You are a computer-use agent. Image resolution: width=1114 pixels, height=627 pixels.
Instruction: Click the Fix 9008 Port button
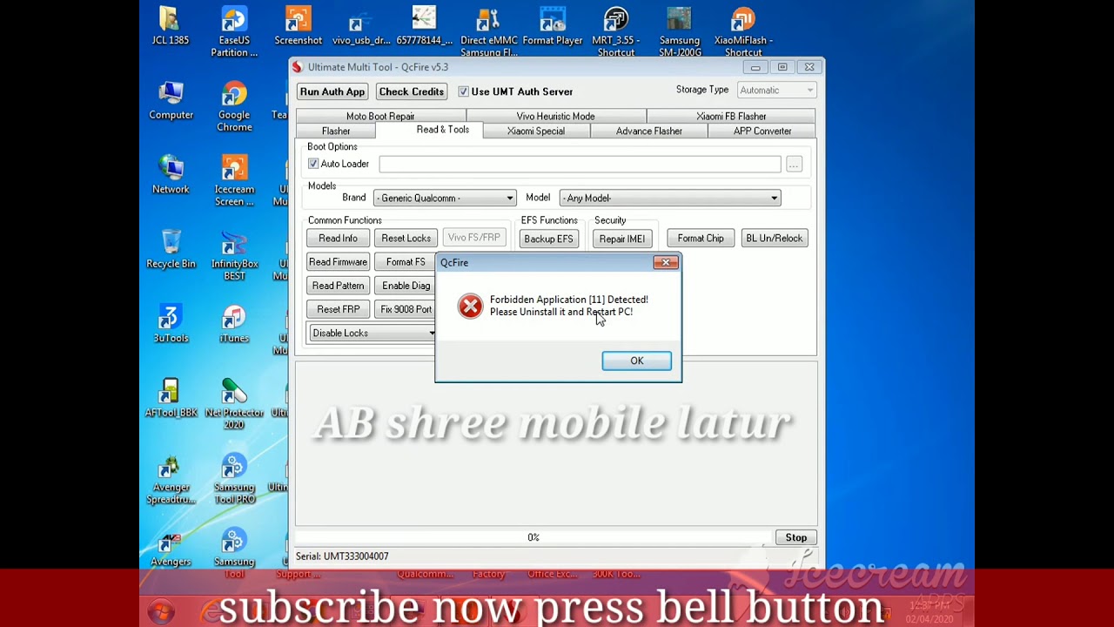(405, 309)
